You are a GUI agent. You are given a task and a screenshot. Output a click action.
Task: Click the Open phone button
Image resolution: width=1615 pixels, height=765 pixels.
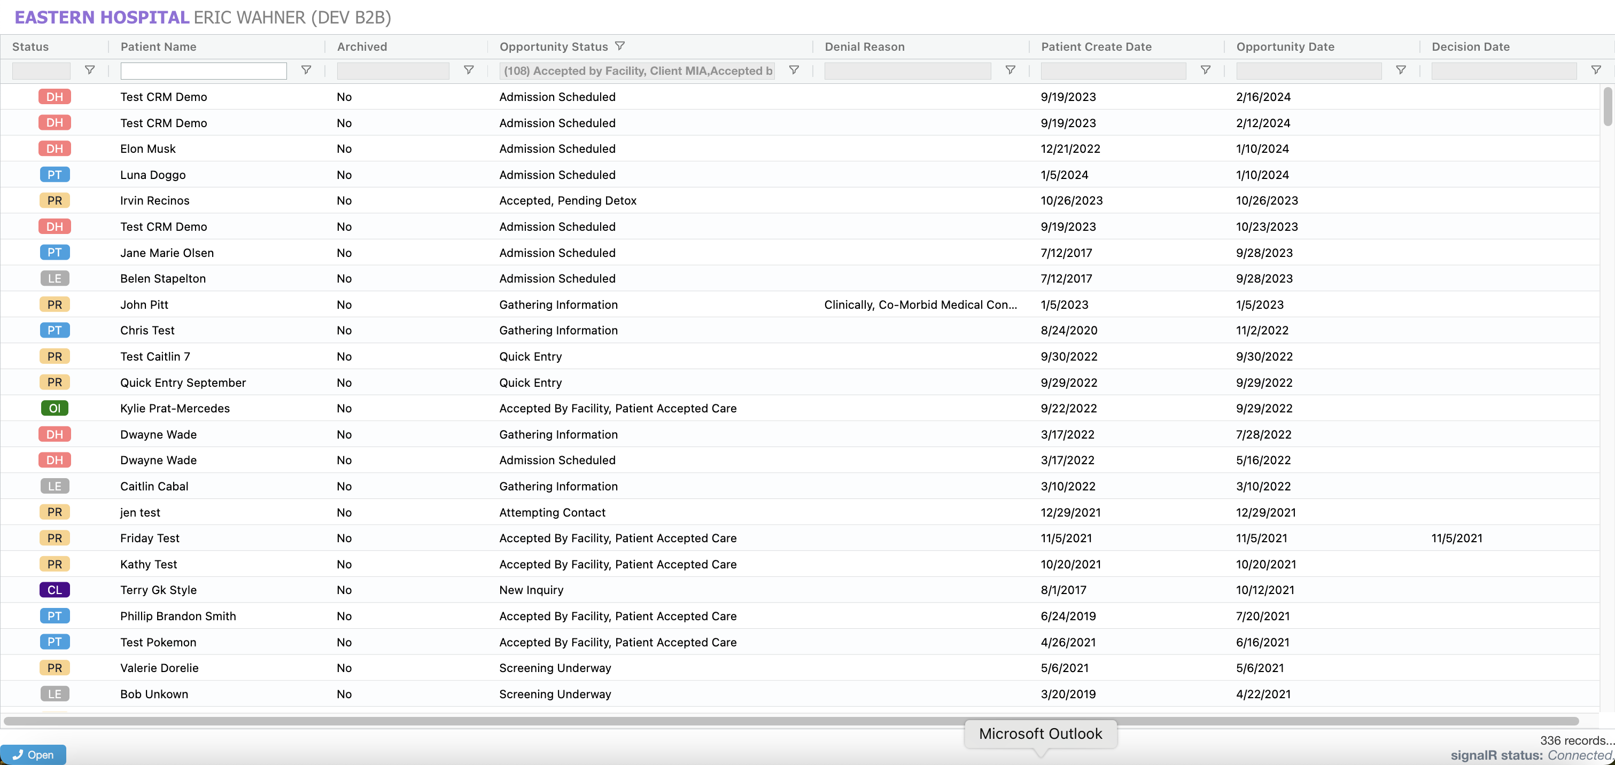coord(33,754)
